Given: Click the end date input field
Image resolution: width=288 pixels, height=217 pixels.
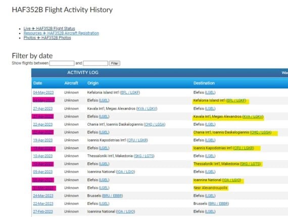Looking at the screenshot, I should point(95,63).
